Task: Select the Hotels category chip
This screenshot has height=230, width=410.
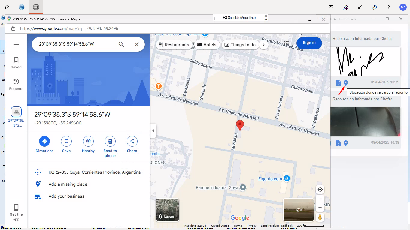Action: [207, 45]
